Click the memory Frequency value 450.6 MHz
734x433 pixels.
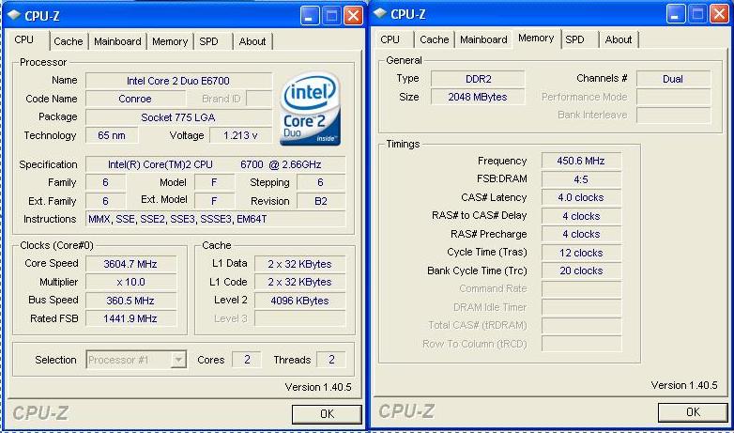[x=581, y=161]
